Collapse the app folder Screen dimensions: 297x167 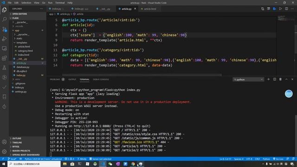pyautogui.click(x=27, y=30)
